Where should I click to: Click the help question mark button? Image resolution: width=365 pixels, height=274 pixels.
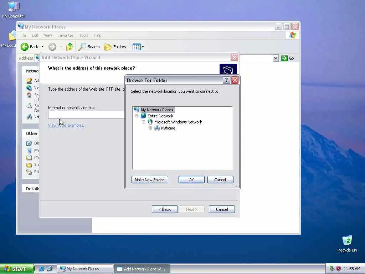click(x=226, y=80)
